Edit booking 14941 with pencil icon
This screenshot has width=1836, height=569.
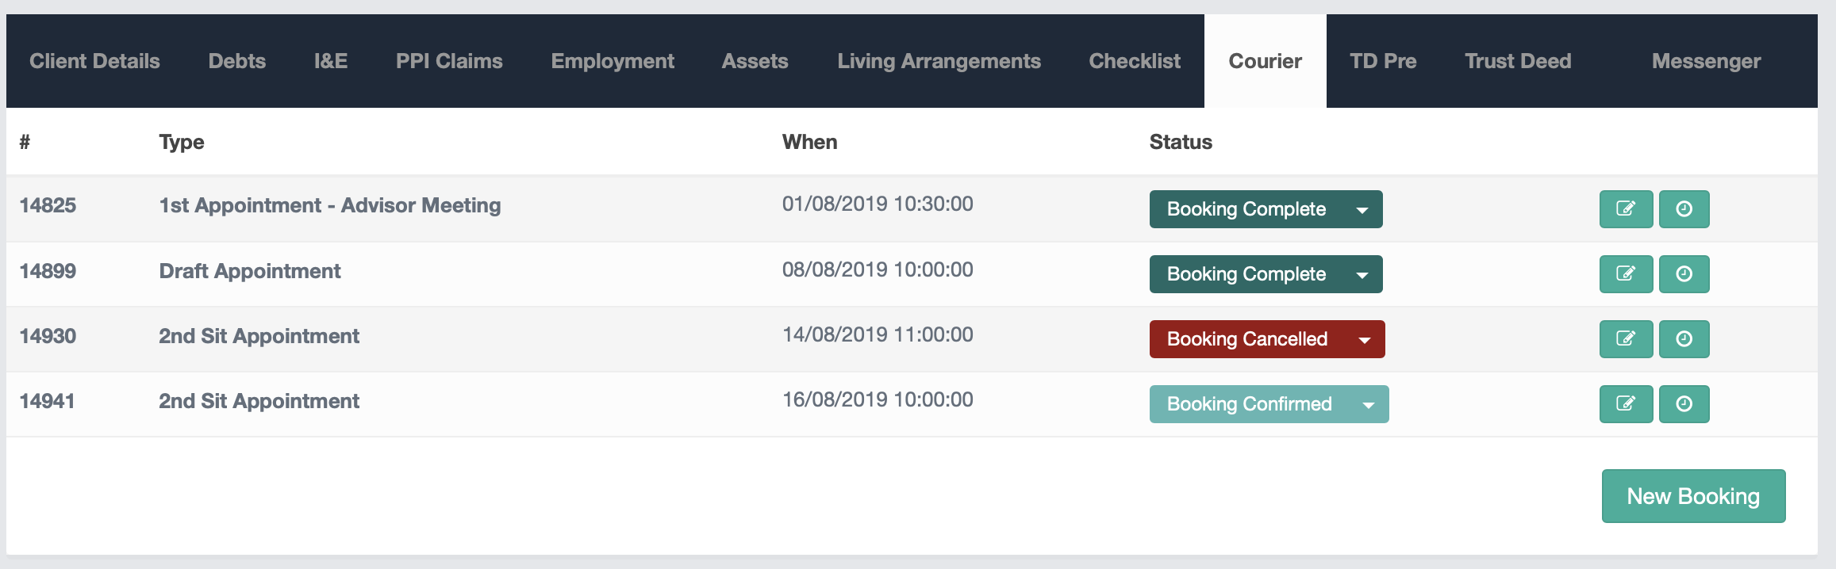tap(1626, 404)
